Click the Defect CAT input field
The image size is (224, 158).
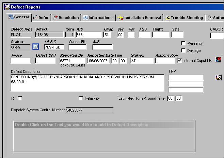coord(45,61)
